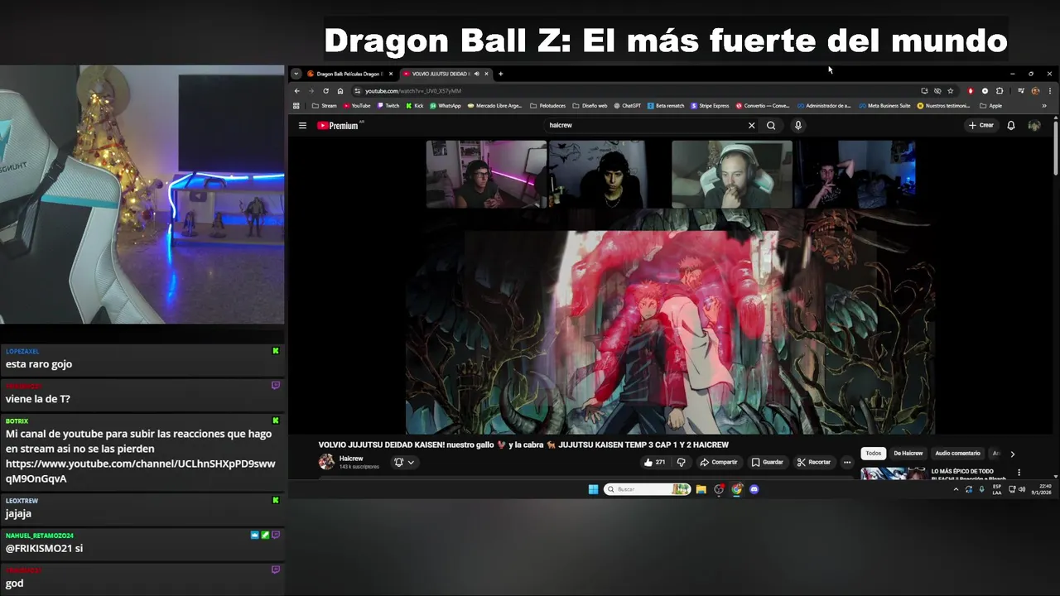Open the Stripe Express bookmark

coord(710,106)
